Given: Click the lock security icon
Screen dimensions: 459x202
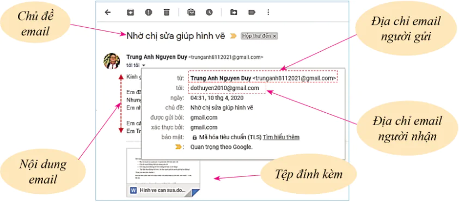Looking at the screenshot, I should click(x=195, y=137).
